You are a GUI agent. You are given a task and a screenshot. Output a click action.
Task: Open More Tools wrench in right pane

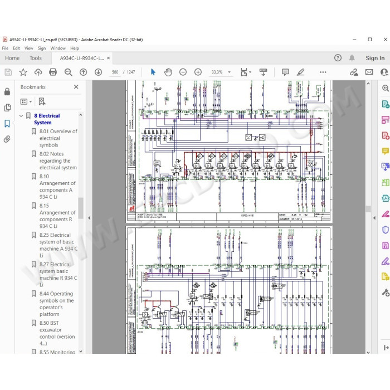(386, 292)
